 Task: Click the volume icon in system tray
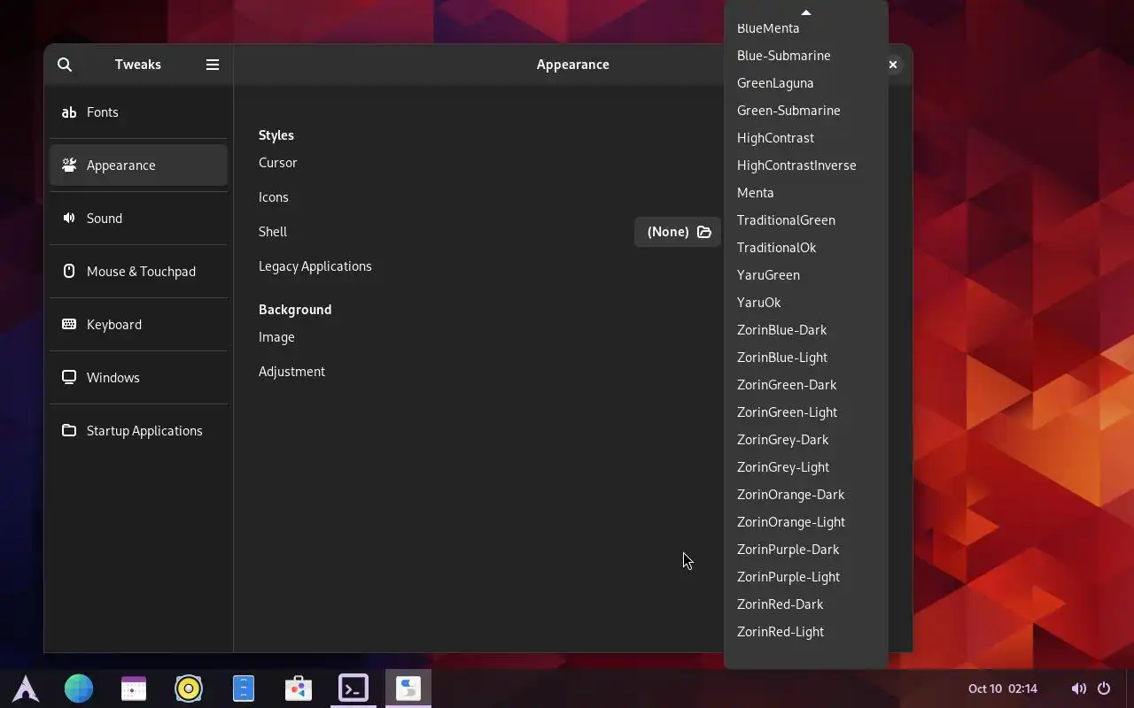[x=1078, y=689]
